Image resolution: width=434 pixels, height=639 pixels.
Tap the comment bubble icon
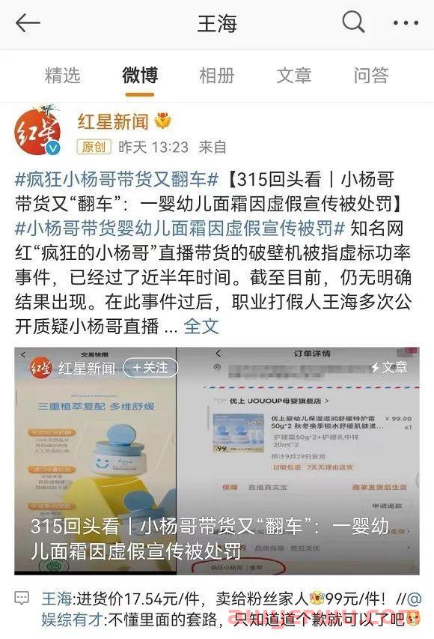[x=22, y=599]
